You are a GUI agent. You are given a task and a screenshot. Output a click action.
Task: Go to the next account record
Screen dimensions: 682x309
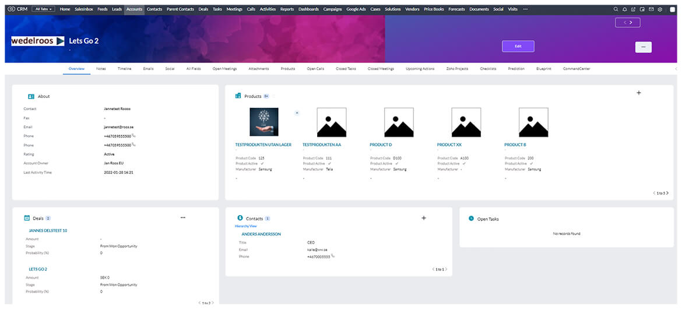click(633, 23)
